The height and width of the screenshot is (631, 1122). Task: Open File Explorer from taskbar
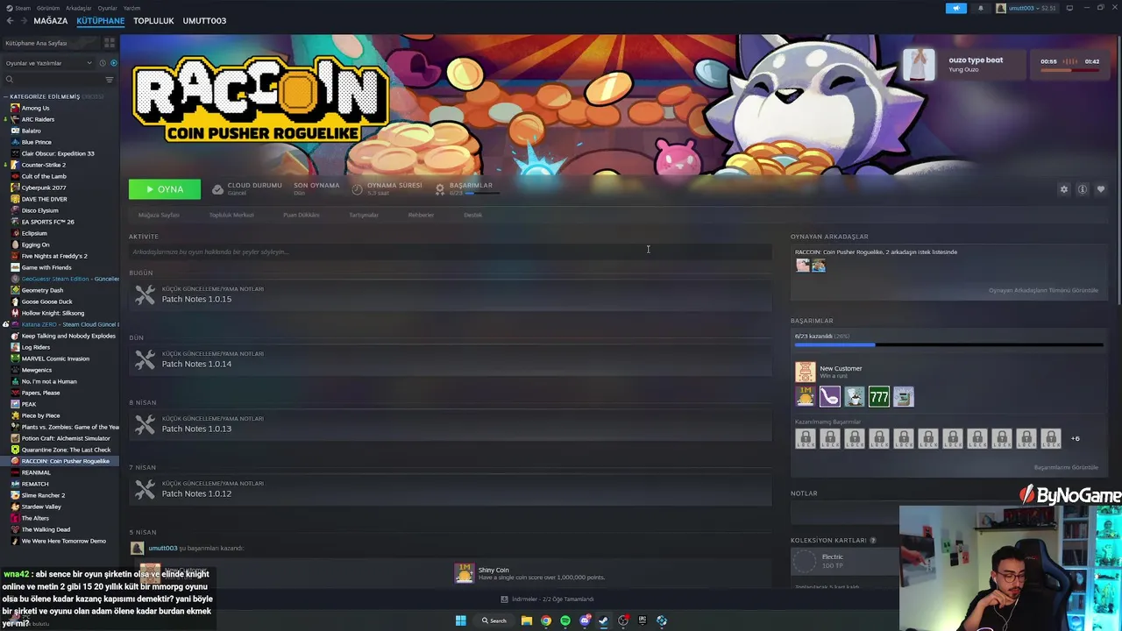526,620
